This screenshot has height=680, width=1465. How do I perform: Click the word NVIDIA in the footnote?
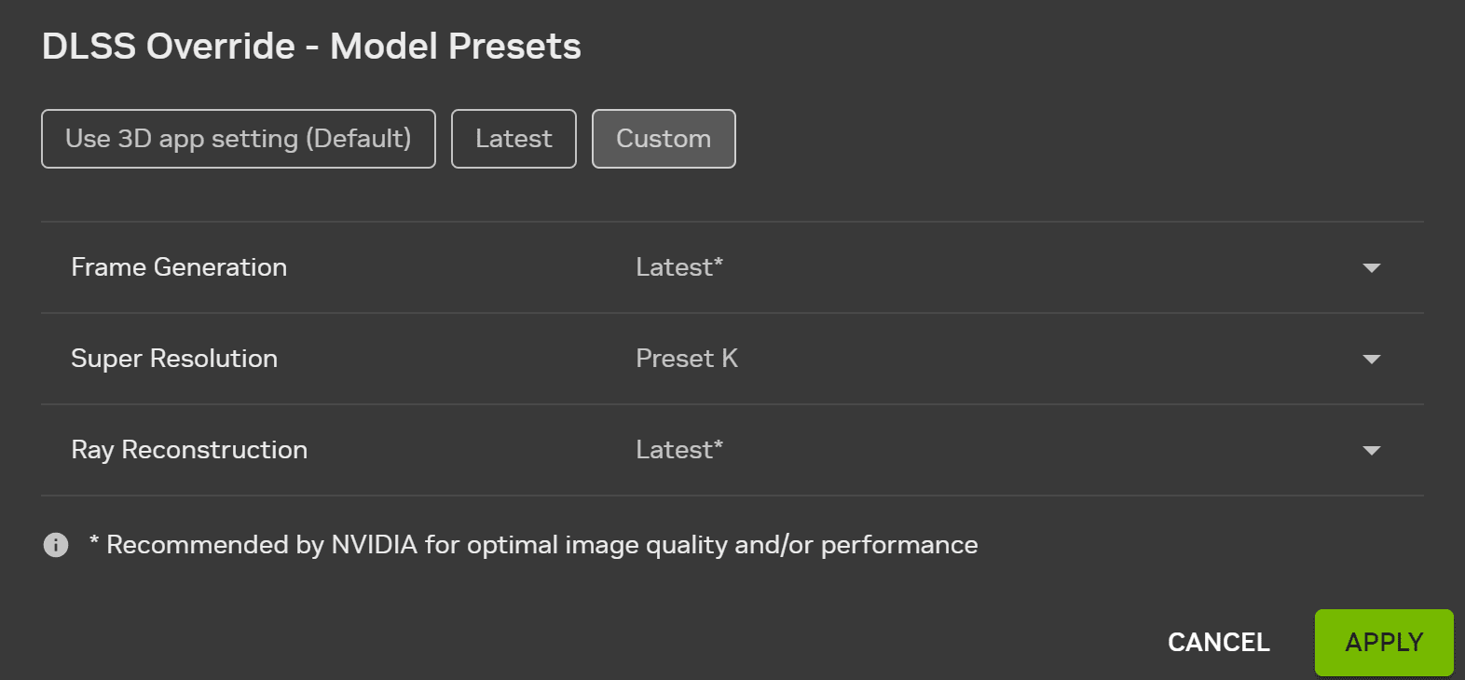374,545
